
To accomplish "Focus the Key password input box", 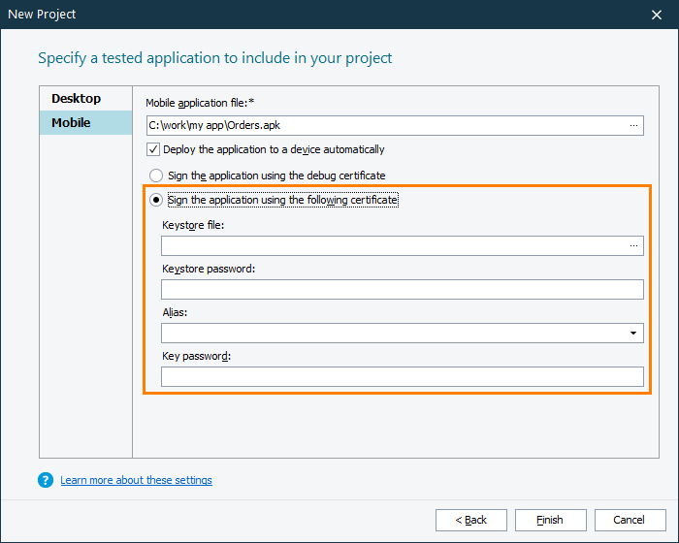I will (x=403, y=376).
